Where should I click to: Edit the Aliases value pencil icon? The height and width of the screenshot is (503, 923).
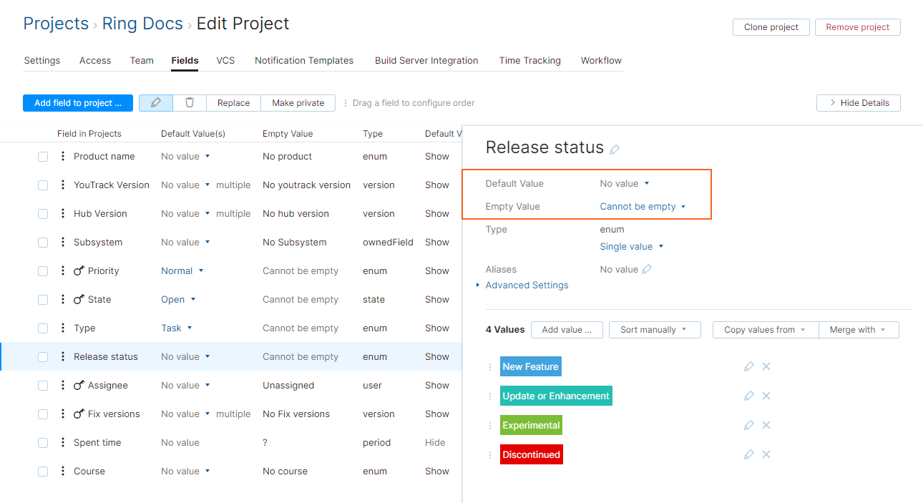click(x=647, y=270)
